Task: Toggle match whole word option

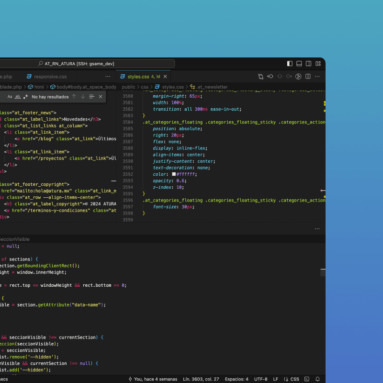Action: coord(18,97)
